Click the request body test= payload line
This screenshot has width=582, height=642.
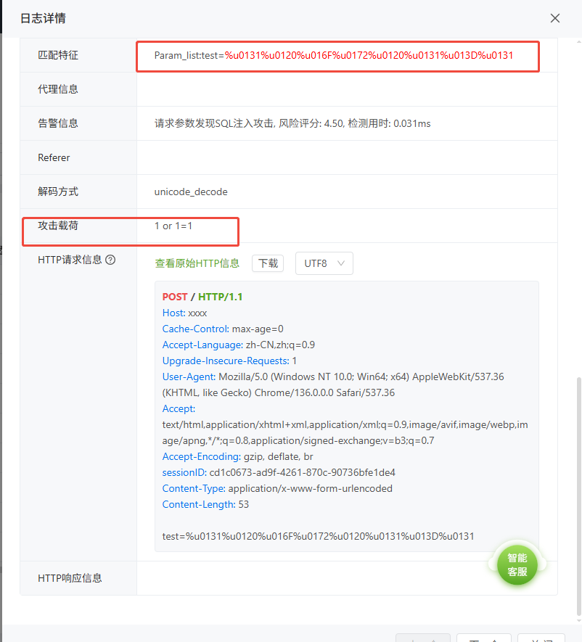[x=318, y=536]
